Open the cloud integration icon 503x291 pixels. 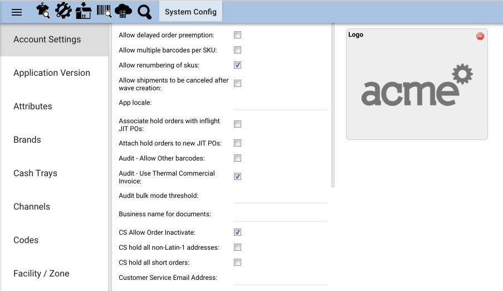pos(123,11)
